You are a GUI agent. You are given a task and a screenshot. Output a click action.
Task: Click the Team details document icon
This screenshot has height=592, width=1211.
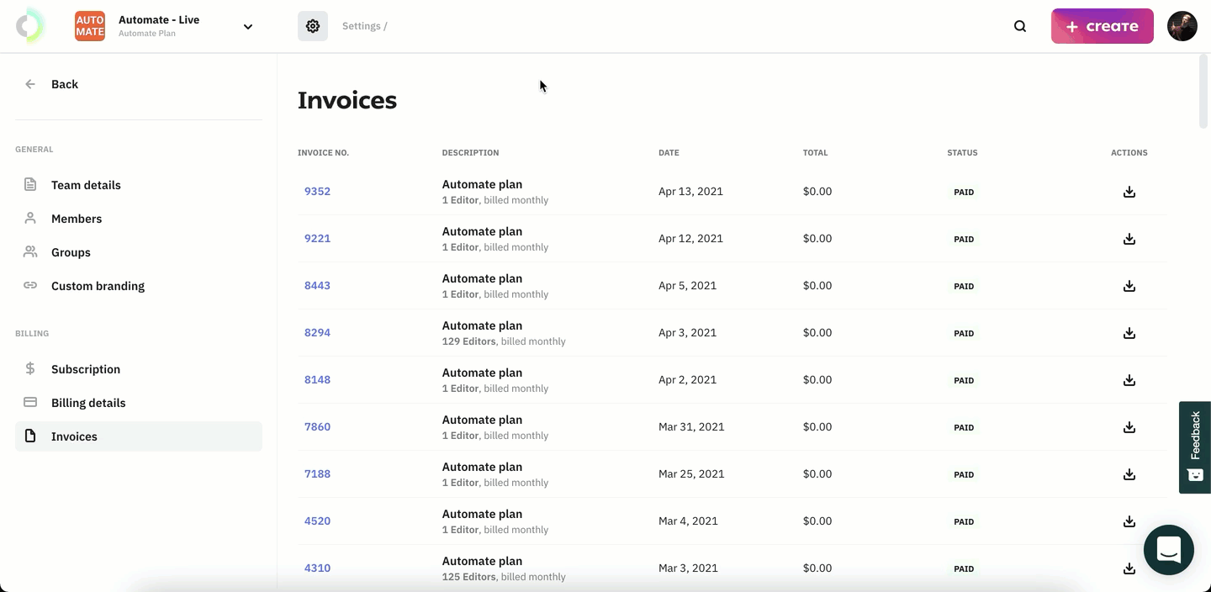point(30,185)
